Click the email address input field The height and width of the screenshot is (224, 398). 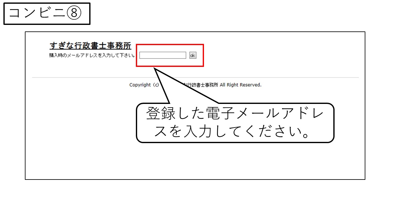point(163,55)
